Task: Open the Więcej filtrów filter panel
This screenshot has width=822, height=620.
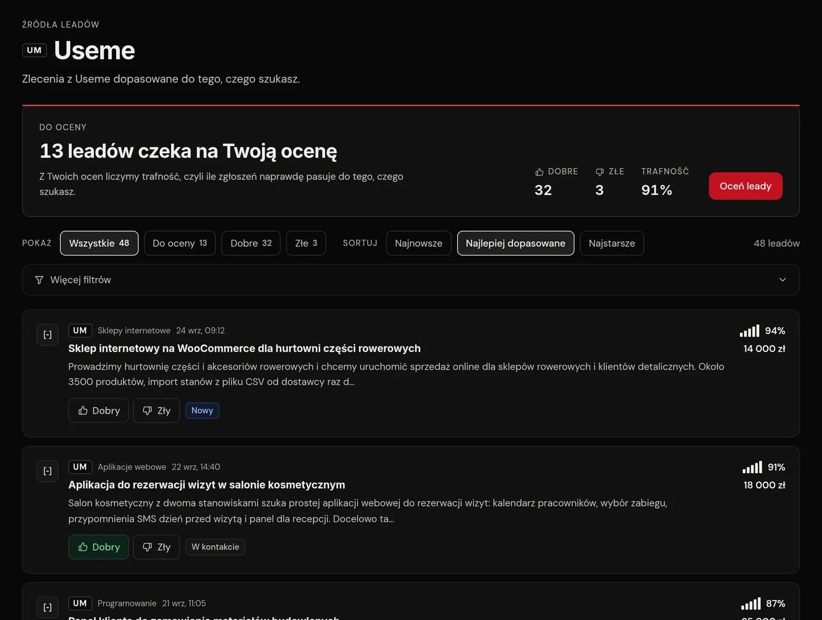Action: [410, 280]
